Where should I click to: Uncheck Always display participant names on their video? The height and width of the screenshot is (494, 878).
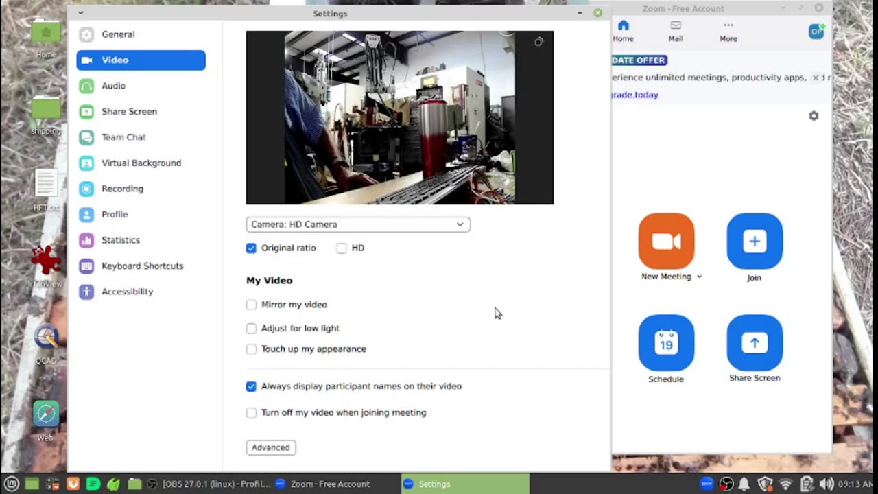[251, 386]
